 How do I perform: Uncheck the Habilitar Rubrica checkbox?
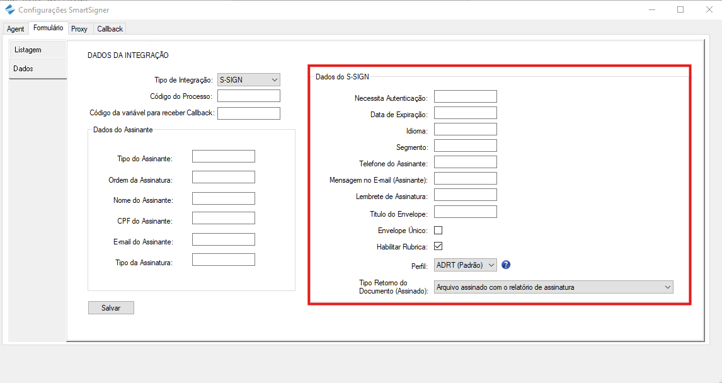click(x=438, y=246)
